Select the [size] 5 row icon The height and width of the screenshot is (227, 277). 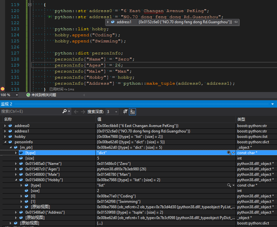[21, 158]
